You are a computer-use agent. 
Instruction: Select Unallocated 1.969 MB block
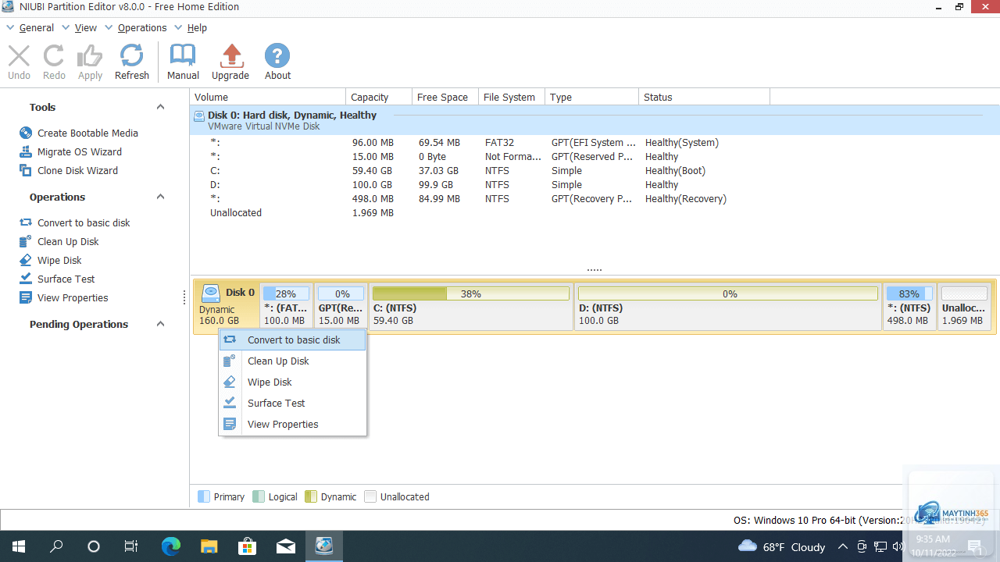964,306
